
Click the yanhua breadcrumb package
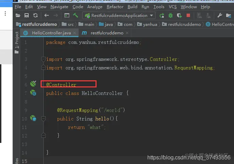(x=147, y=24)
